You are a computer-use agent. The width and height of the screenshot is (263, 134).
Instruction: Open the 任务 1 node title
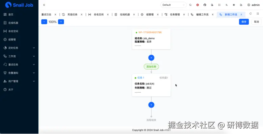(x=141, y=78)
